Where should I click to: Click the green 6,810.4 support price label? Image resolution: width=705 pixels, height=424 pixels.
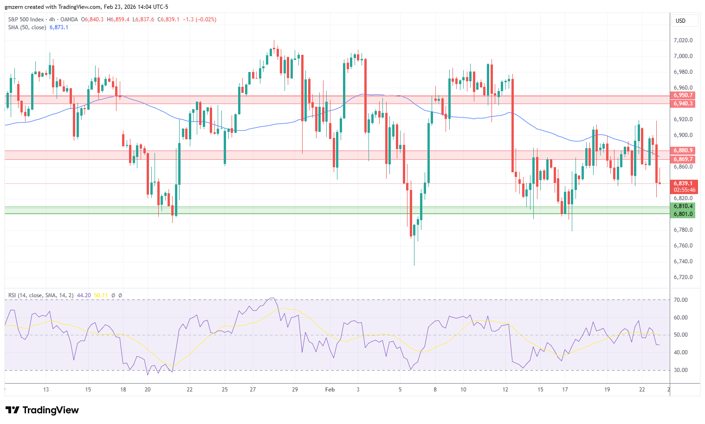pos(683,206)
